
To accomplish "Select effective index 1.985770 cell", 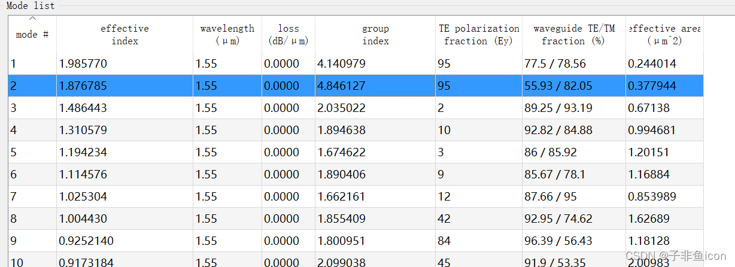I will pyautogui.click(x=124, y=63).
